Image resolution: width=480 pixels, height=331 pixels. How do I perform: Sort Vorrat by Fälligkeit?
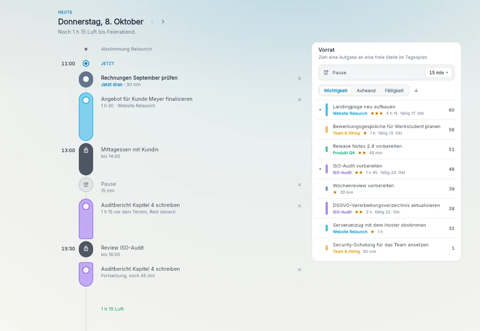(x=394, y=90)
